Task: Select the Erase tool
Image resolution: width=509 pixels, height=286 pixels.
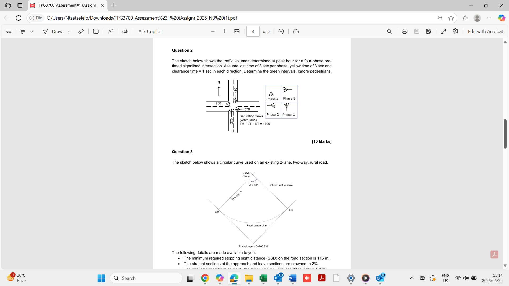Action: (x=81, y=31)
